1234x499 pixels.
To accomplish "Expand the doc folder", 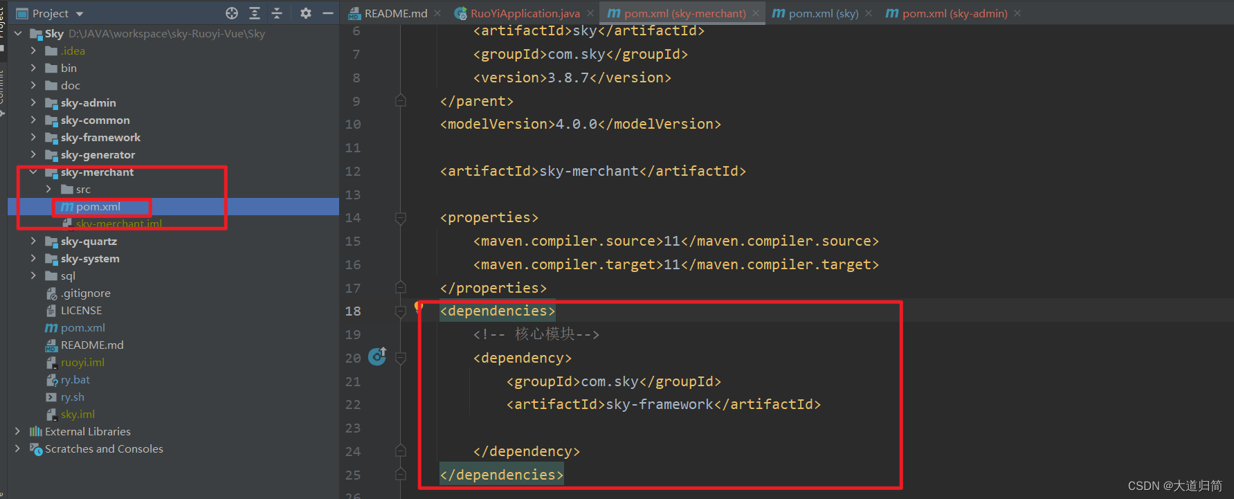I will 33,85.
